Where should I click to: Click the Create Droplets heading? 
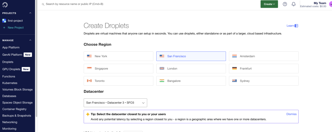point(106,26)
